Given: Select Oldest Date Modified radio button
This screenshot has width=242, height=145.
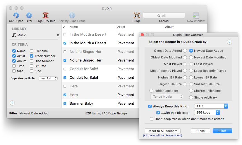Looking at the screenshot, I should (185, 57).
